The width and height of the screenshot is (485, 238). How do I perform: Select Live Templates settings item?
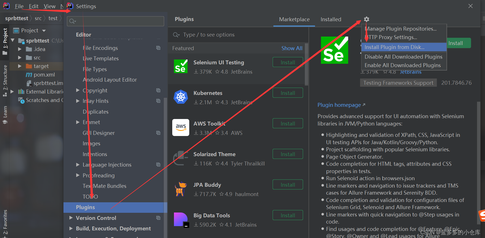pos(101,58)
